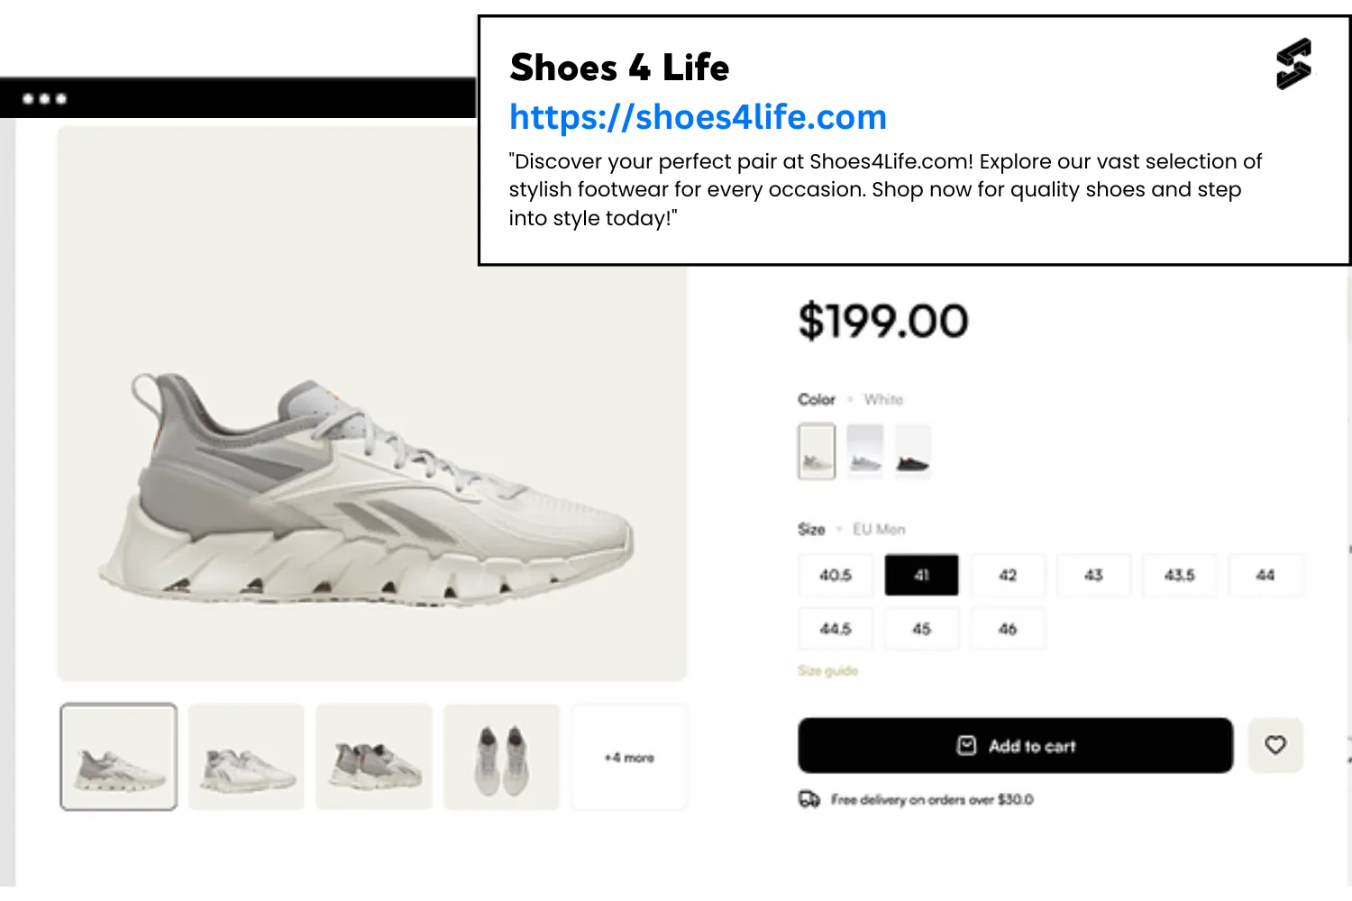Choose size 46
Screen dimensions: 1352x901
point(1008,629)
